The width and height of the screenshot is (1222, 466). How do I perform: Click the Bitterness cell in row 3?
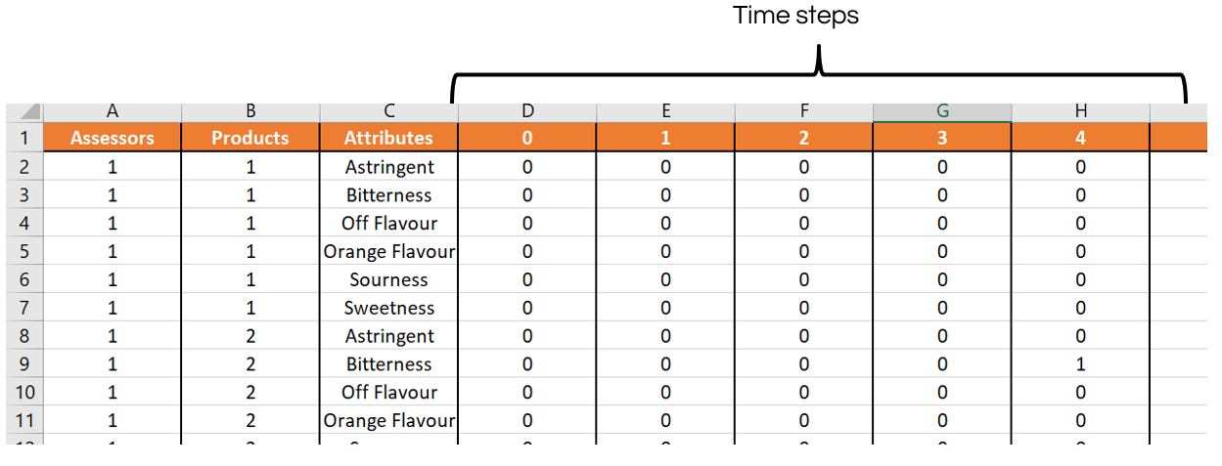click(x=389, y=194)
